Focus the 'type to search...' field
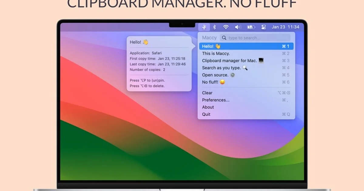Viewport: 364px width, 191px height. pyautogui.click(x=255, y=38)
